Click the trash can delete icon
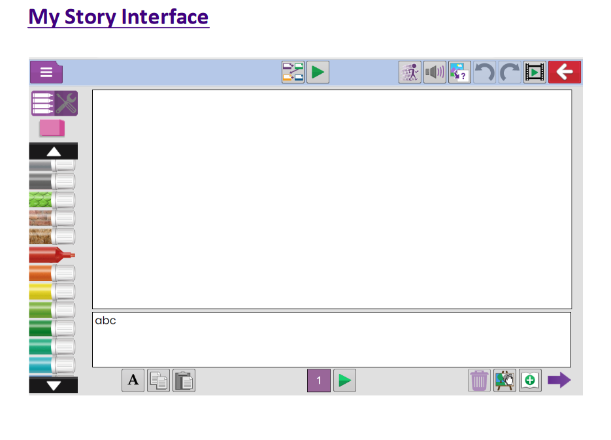The image size is (611, 440). (479, 380)
